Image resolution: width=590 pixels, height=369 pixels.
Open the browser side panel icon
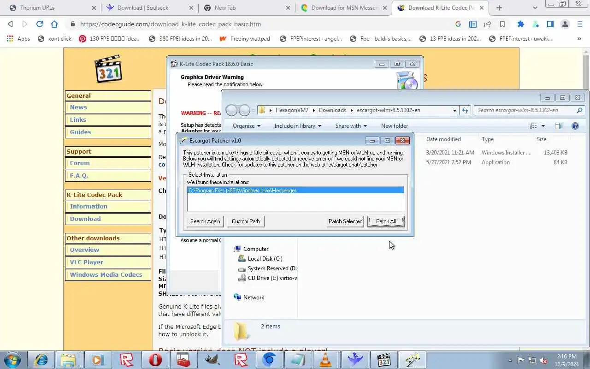click(x=550, y=24)
